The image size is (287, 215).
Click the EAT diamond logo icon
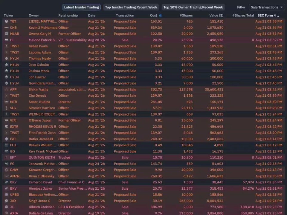6,139
